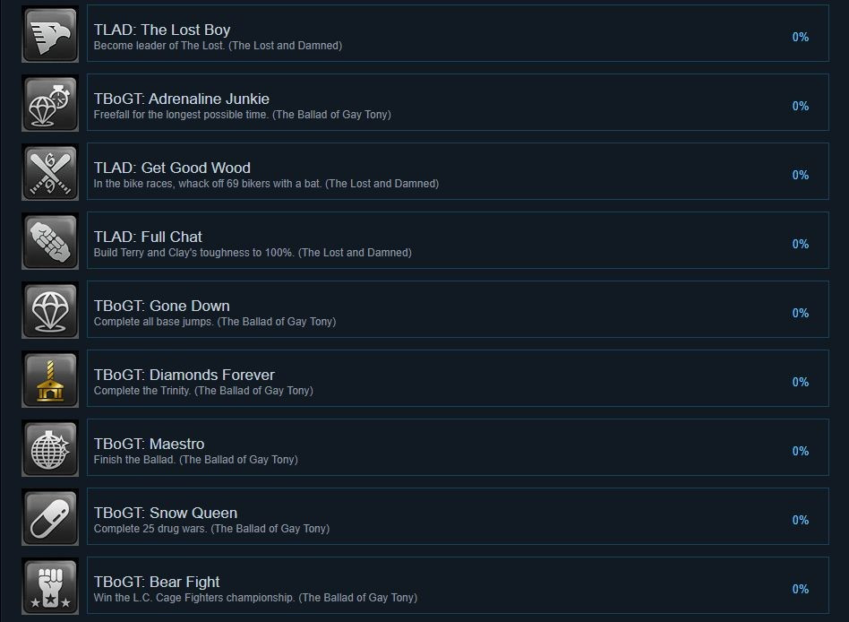This screenshot has width=849, height=622.
Task: Click the Bear Fight raised fist icon
Action: click(50, 586)
